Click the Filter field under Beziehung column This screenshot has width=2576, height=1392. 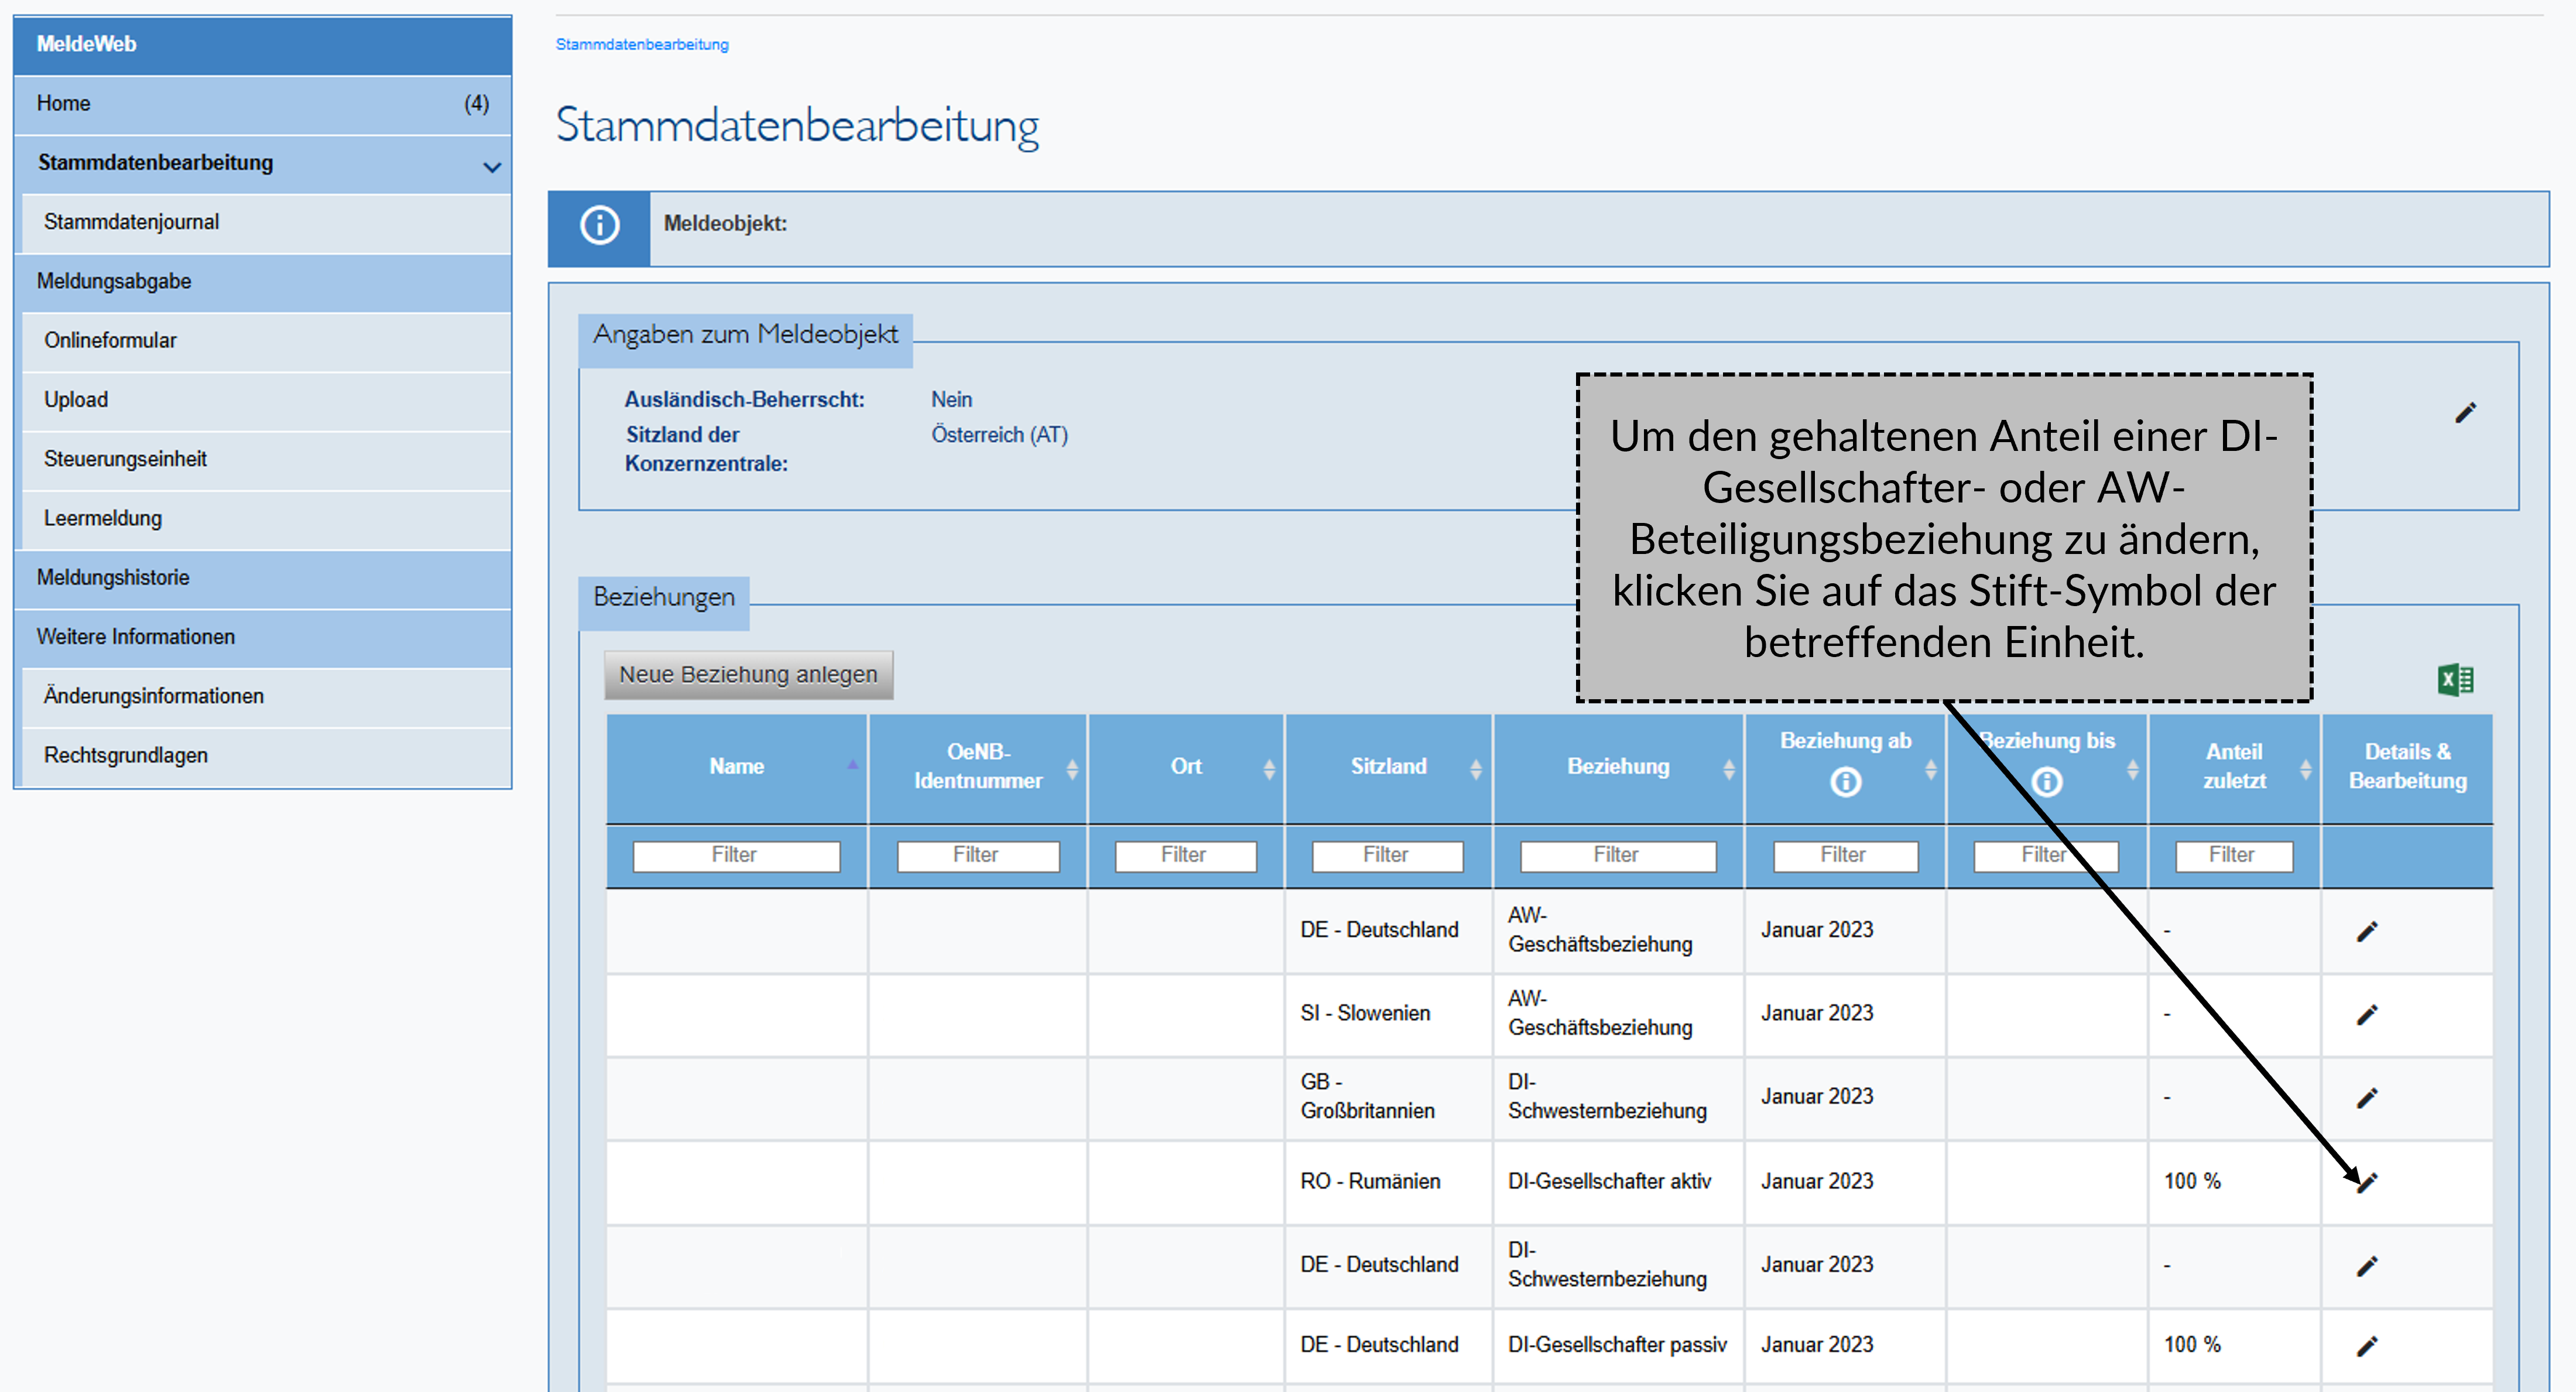(x=1617, y=855)
